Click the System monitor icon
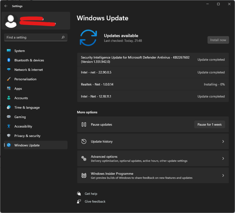235x213 pixels. coord(9,51)
